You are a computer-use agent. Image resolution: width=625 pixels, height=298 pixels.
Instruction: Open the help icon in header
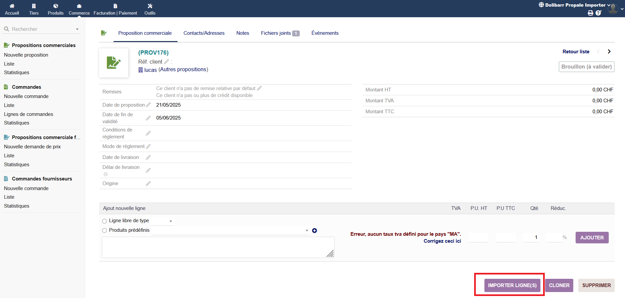(598, 13)
